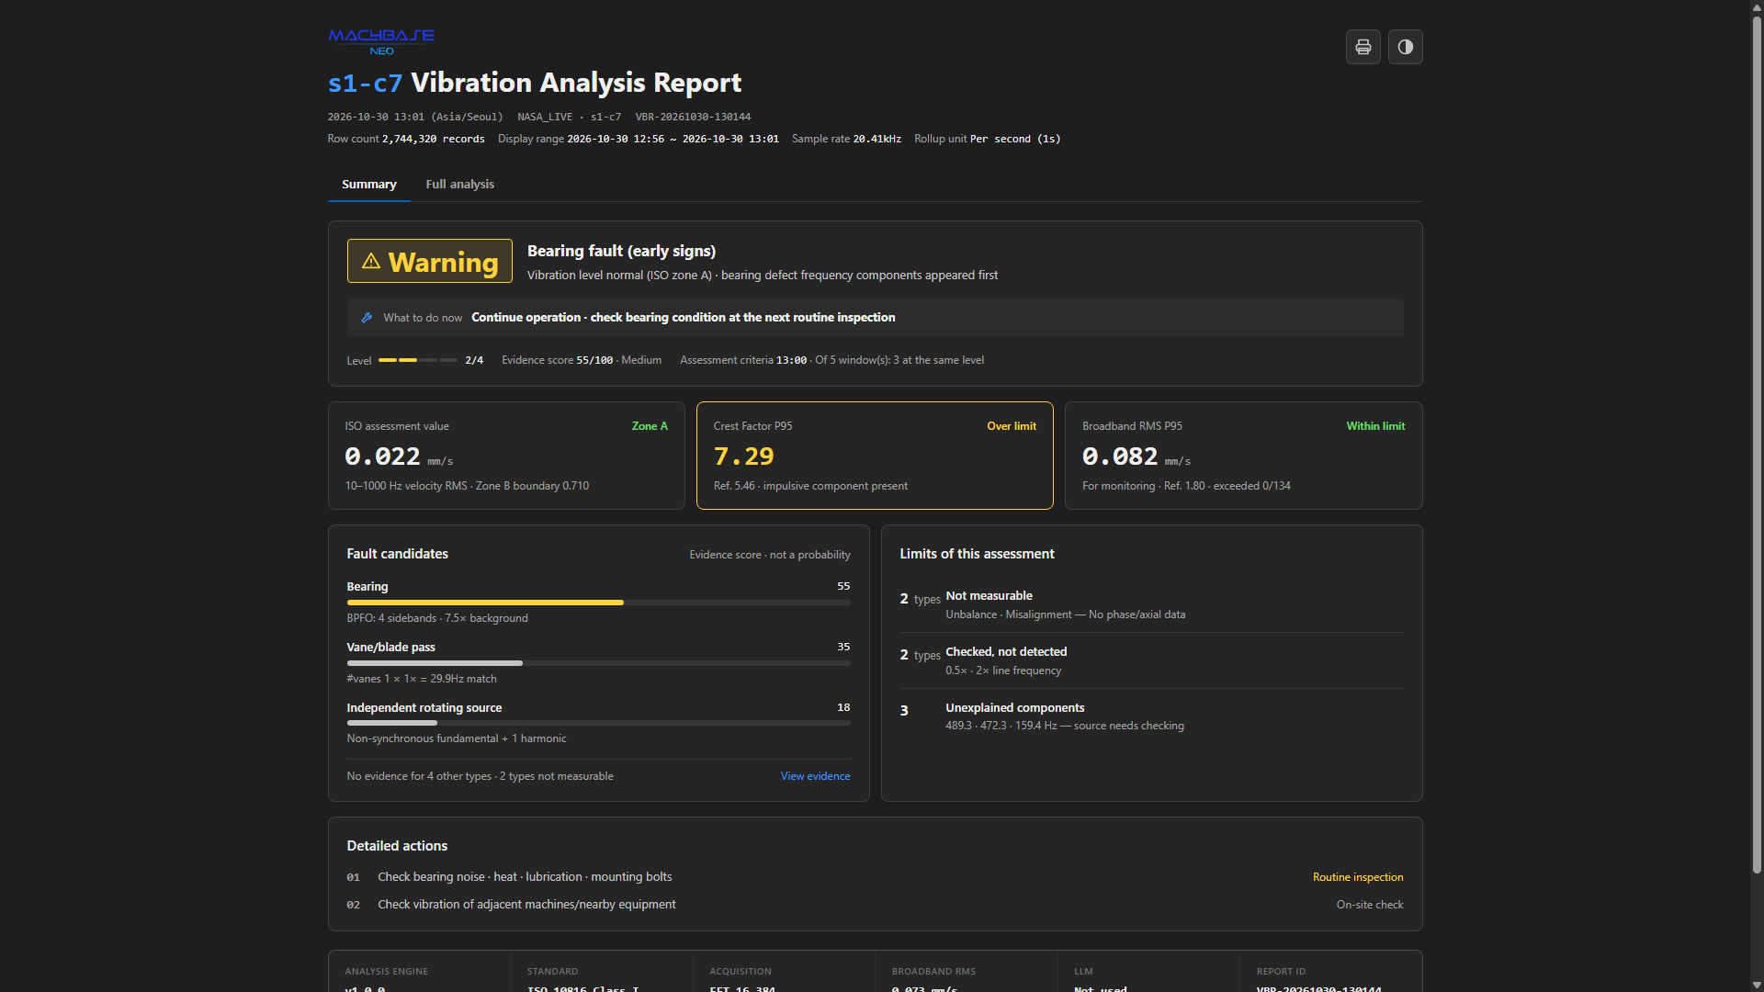Click the print report icon
Screen dimensions: 1764x992
point(1363,47)
